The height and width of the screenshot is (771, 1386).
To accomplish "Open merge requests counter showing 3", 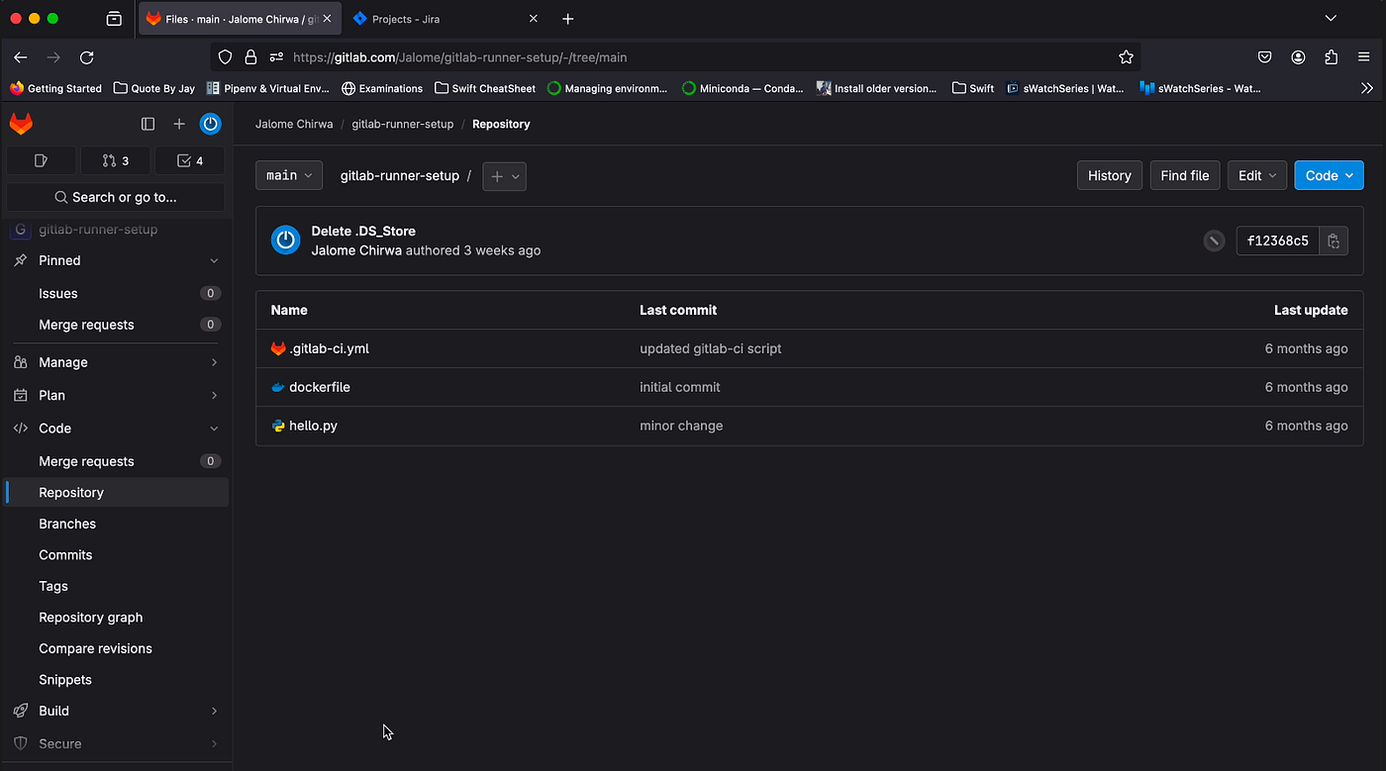I will tap(116, 160).
